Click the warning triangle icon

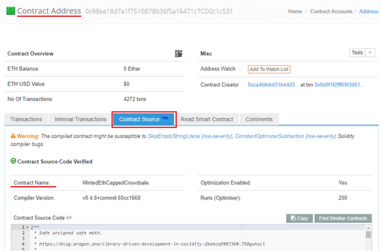click(13, 136)
